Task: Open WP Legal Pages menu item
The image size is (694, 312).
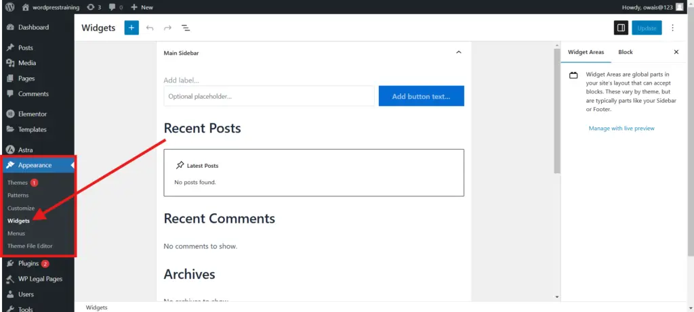Action: 37,279
